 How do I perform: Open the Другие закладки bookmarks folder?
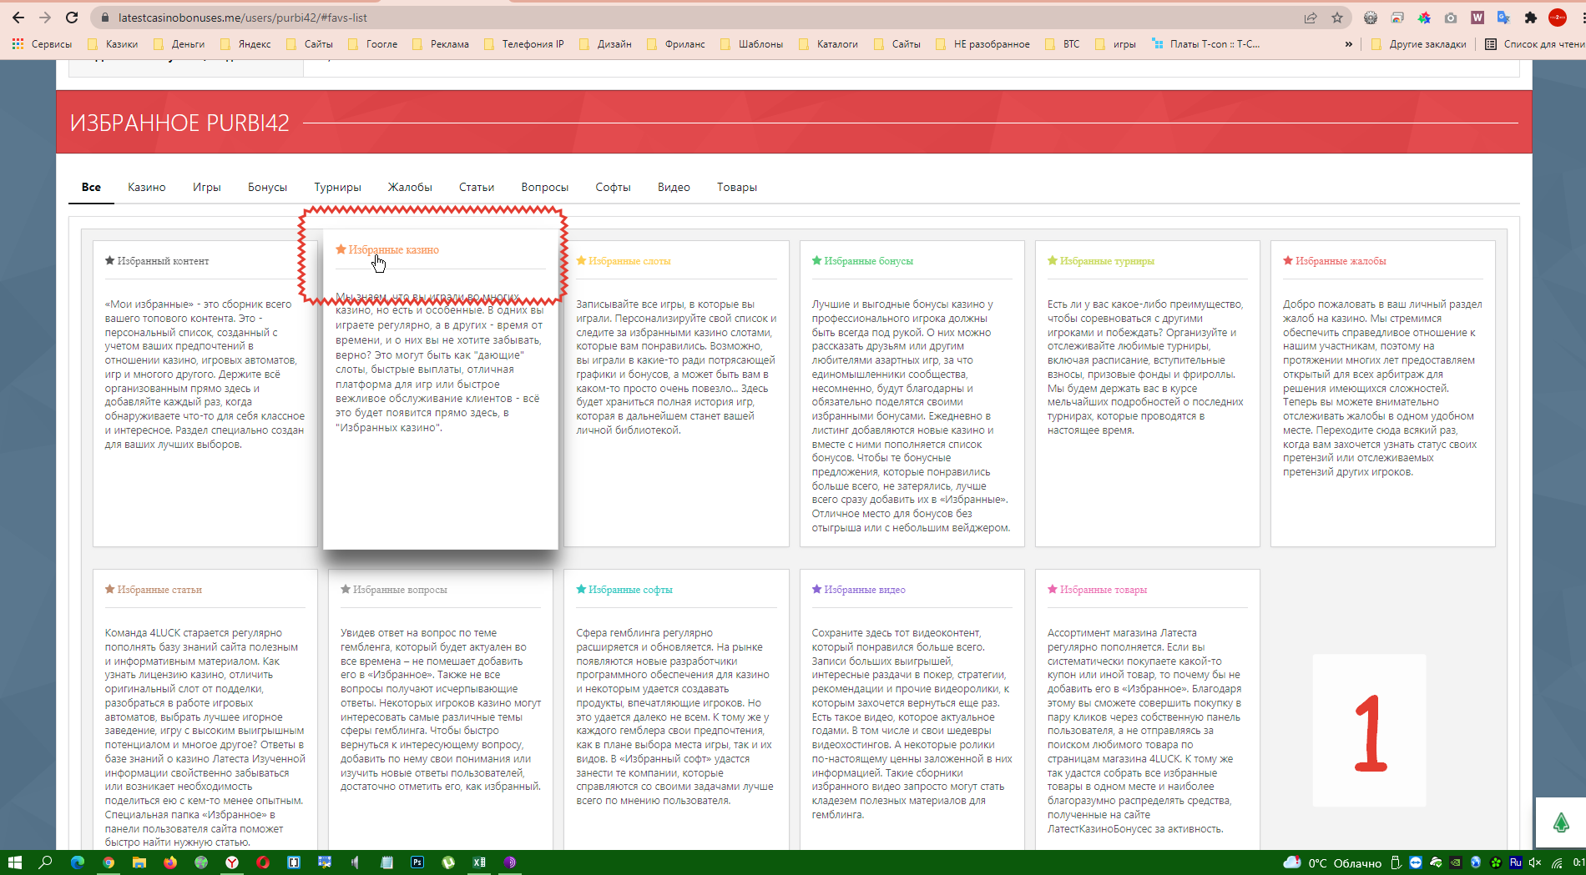pos(1419,44)
